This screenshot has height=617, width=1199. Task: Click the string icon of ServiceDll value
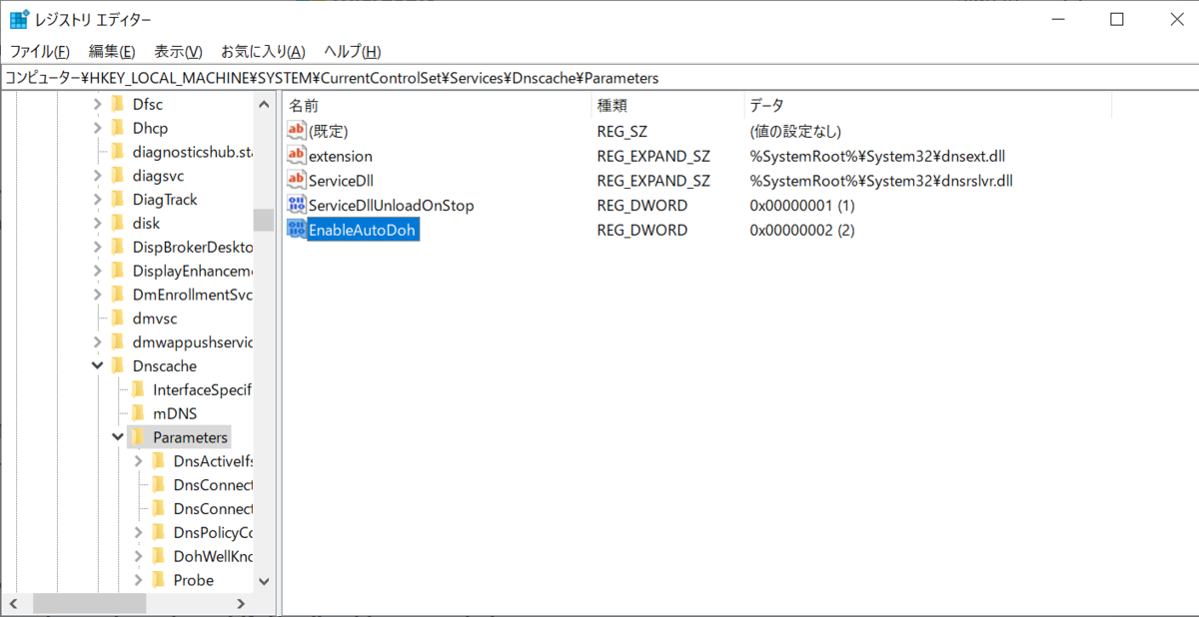point(297,181)
